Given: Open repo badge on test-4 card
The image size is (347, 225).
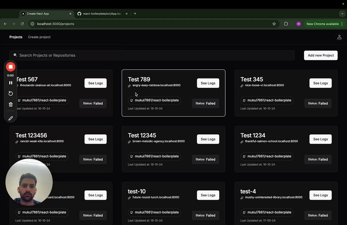Looking at the screenshot, I should pos(267,212).
